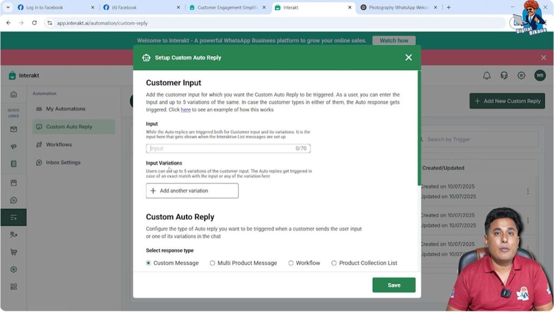The image size is (554, 312).
Task: Open circular target icon in sidebar
Action: tap(14, 270)
